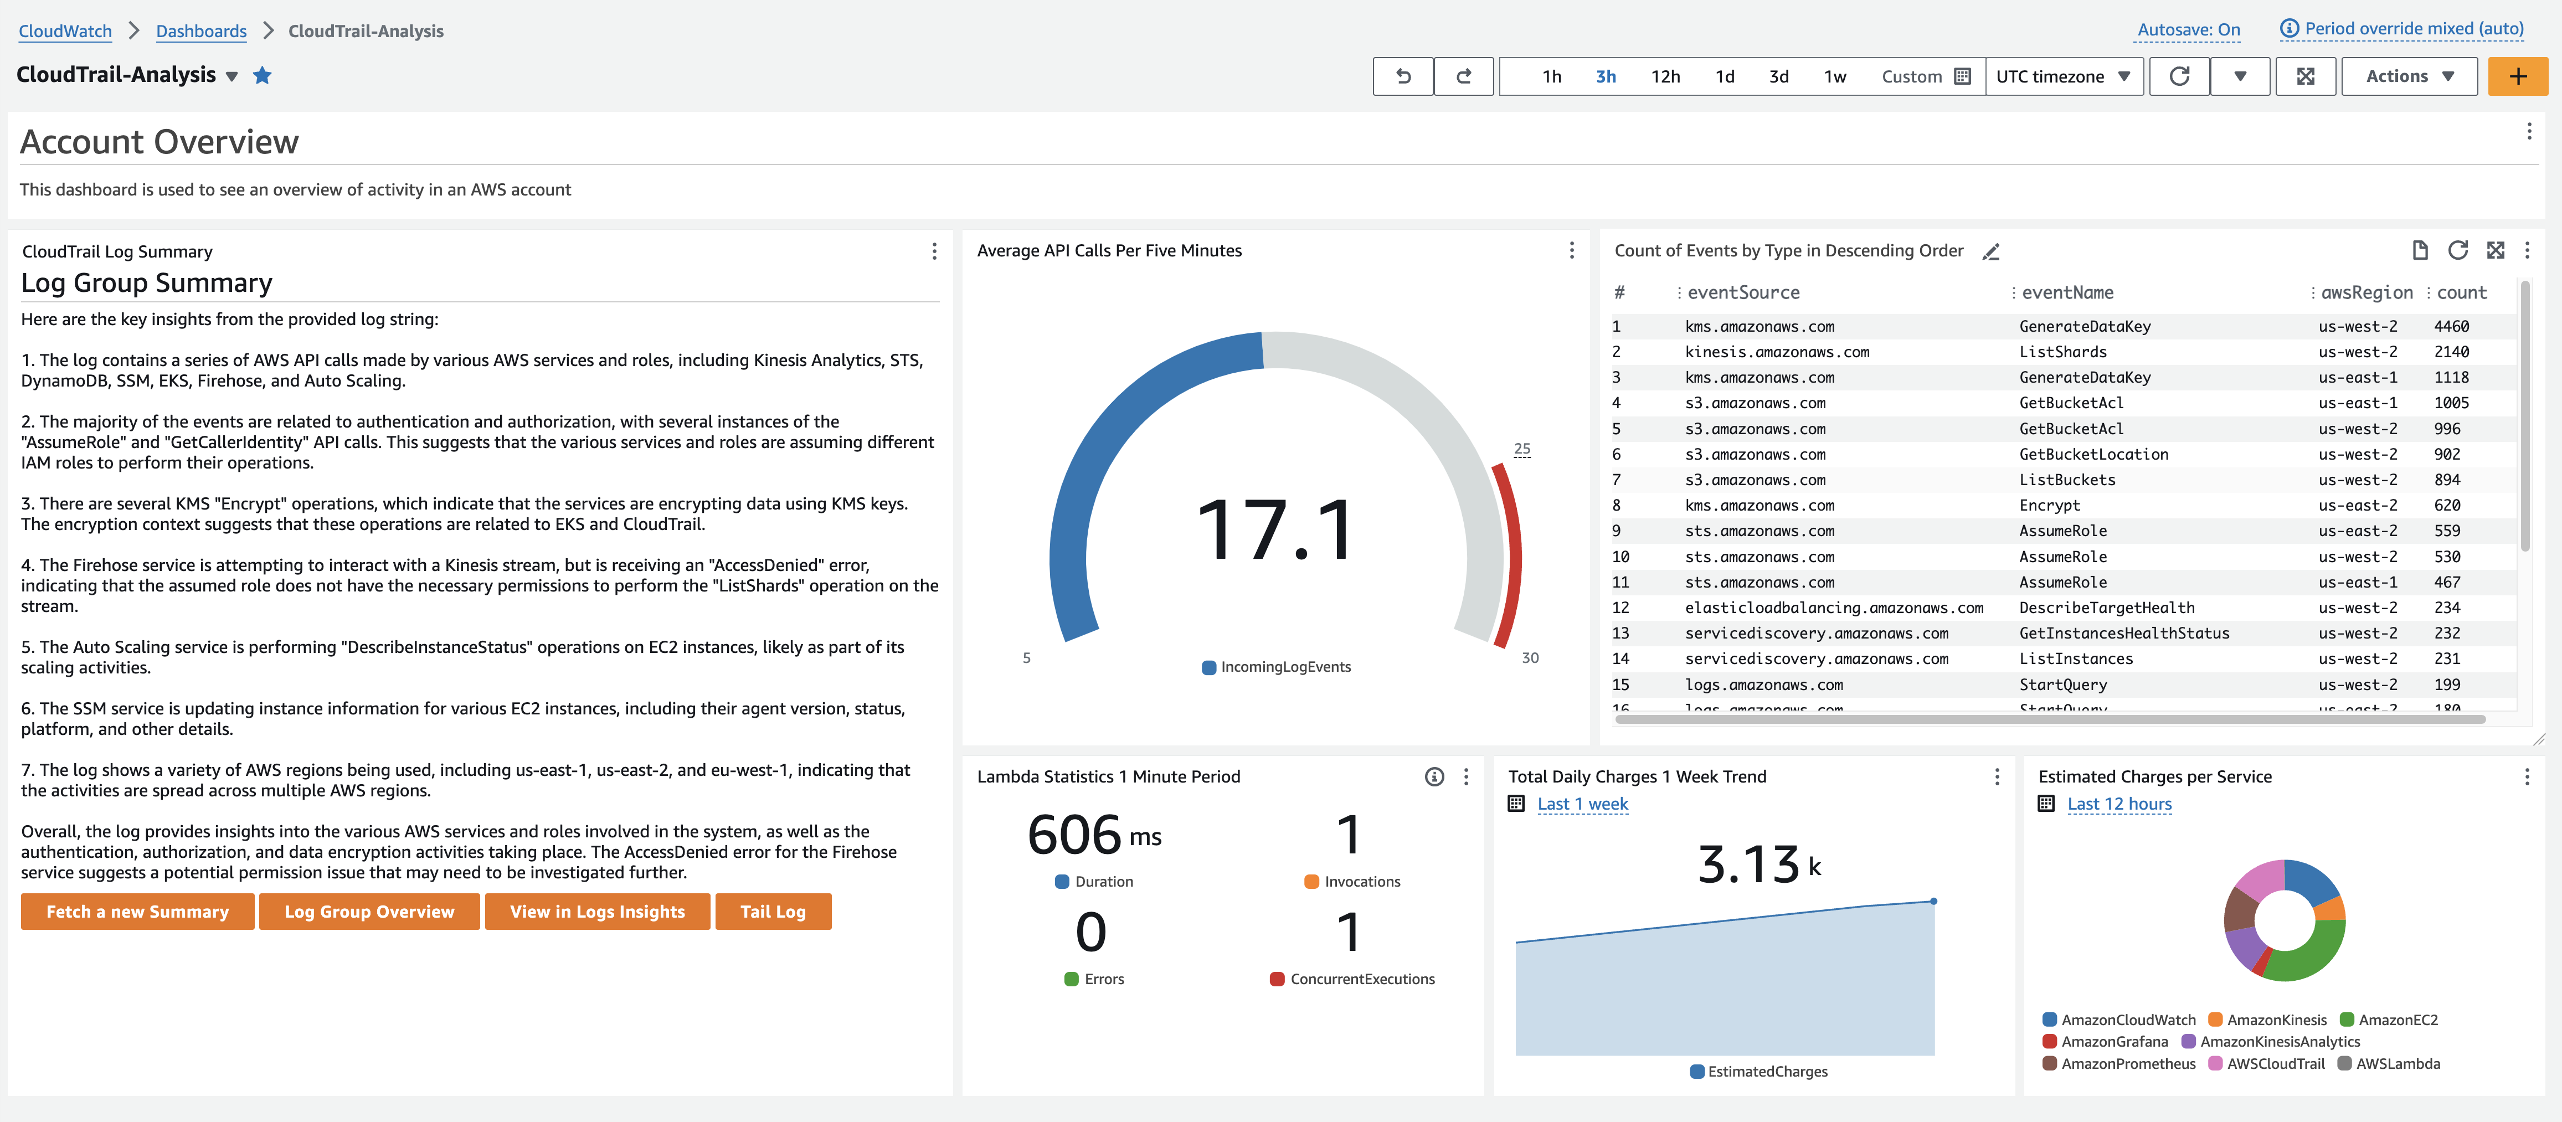Toggle the favorite star next to CloudTrail-Analysis
Screen dimensions: 2562x1122
pyautogui.click(x=261, y=76)
